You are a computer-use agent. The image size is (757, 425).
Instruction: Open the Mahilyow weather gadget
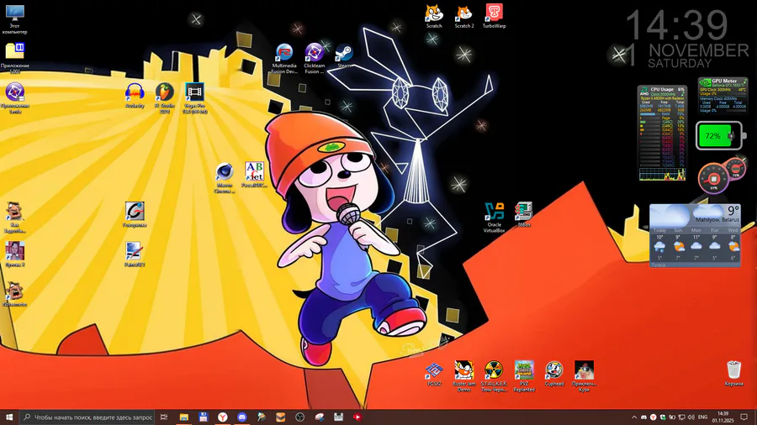[695, 235]
